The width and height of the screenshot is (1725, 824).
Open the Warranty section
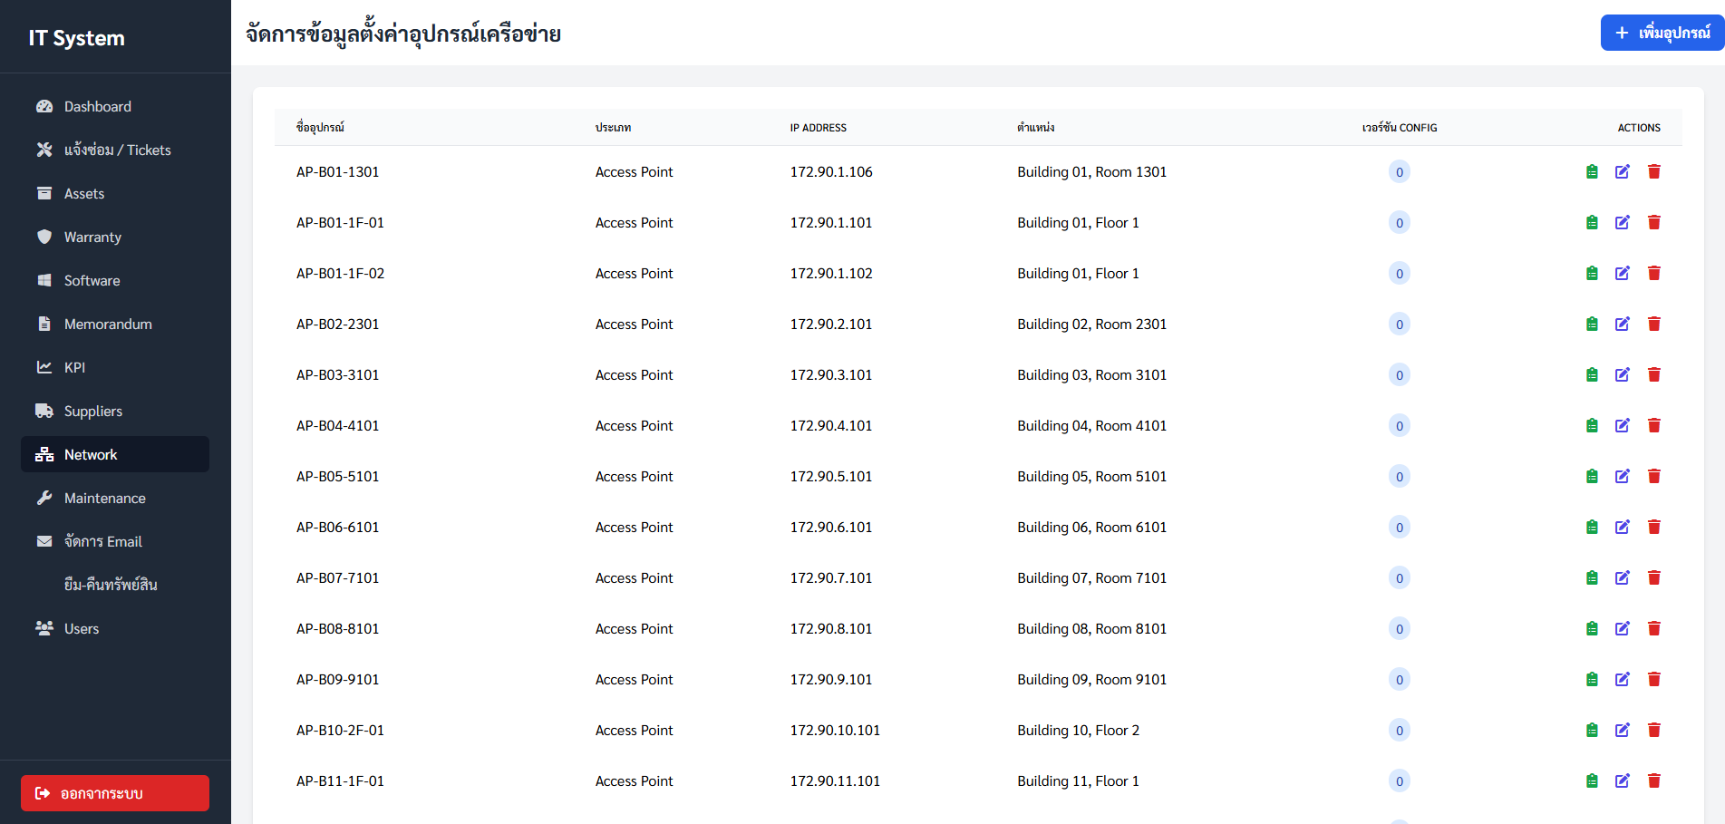point(115,237)
